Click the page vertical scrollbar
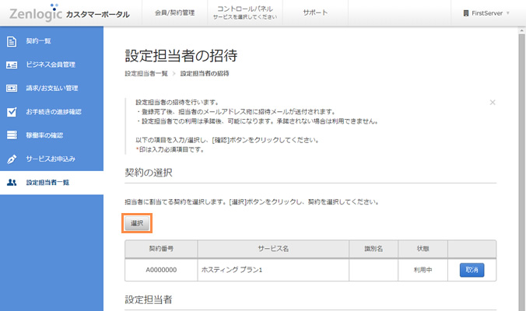 [x=521, y=173]
